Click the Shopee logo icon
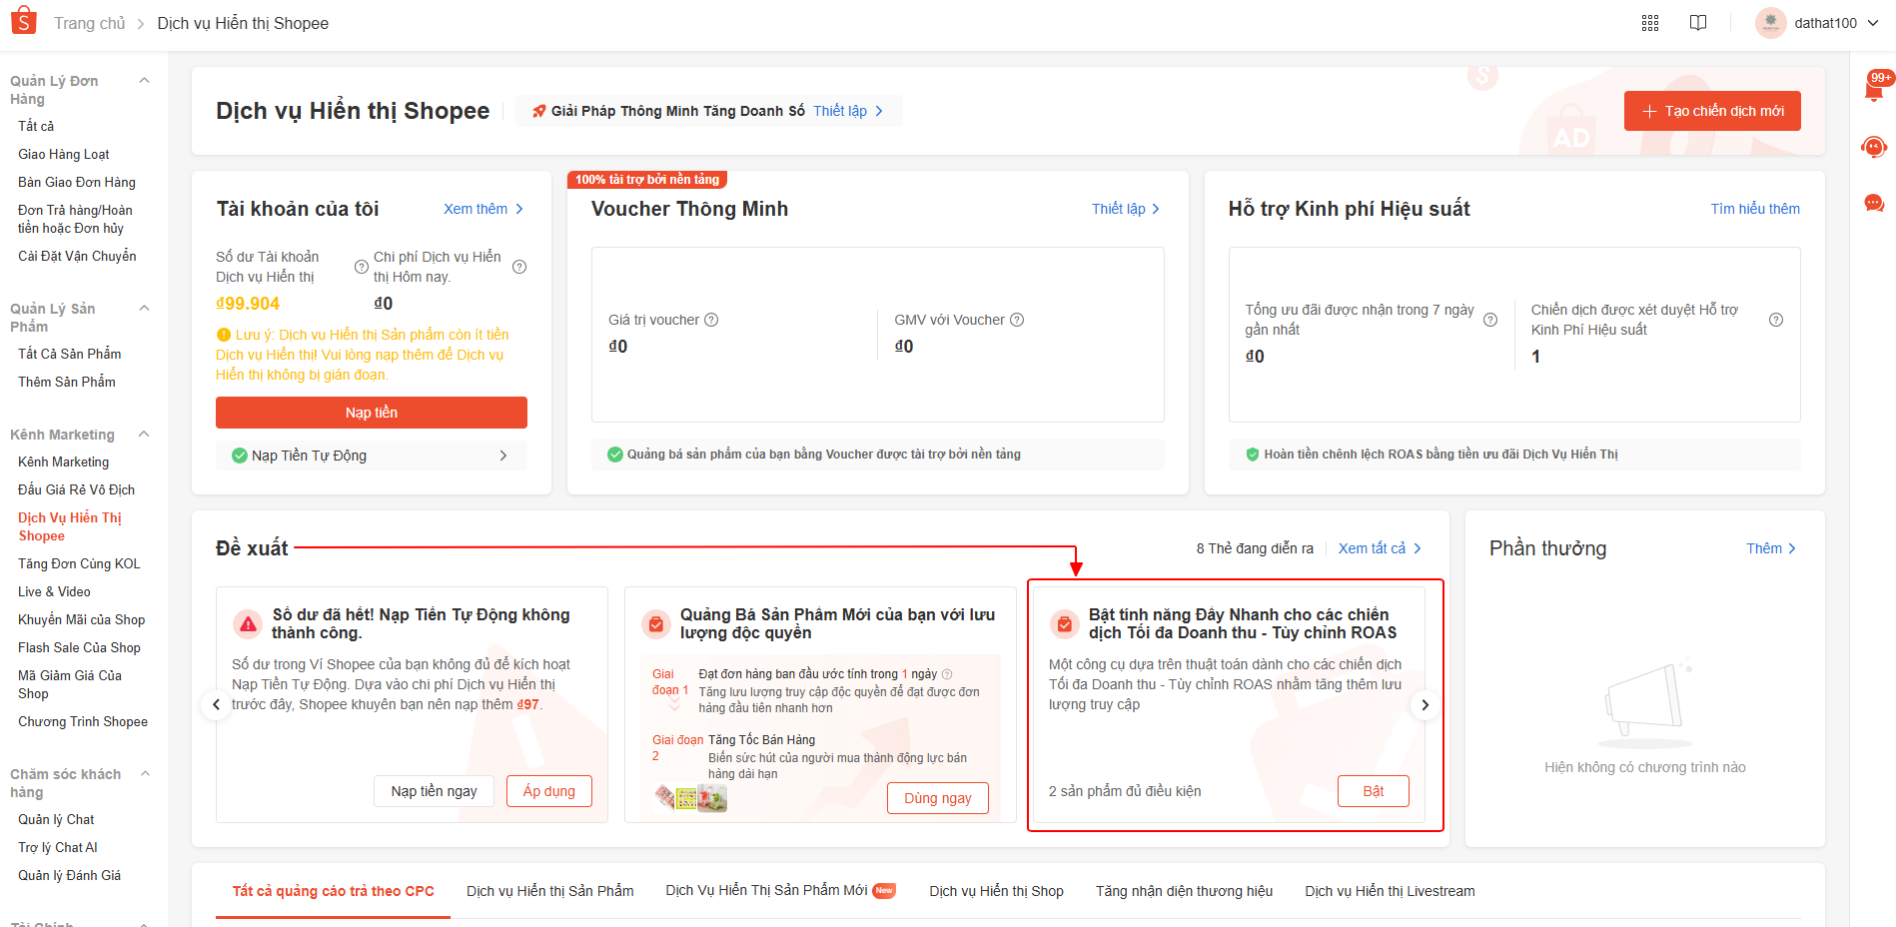The width and height of the screenshot is (1896, 927). (x=23, y=21)
